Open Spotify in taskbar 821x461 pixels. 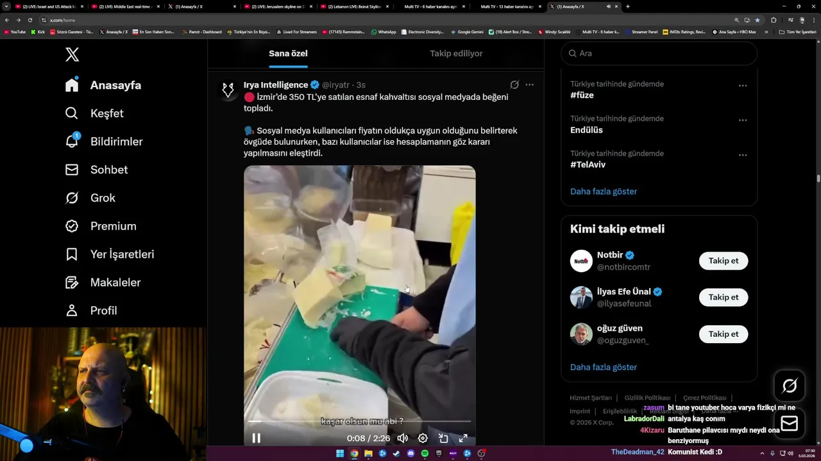tap(425, 453)
